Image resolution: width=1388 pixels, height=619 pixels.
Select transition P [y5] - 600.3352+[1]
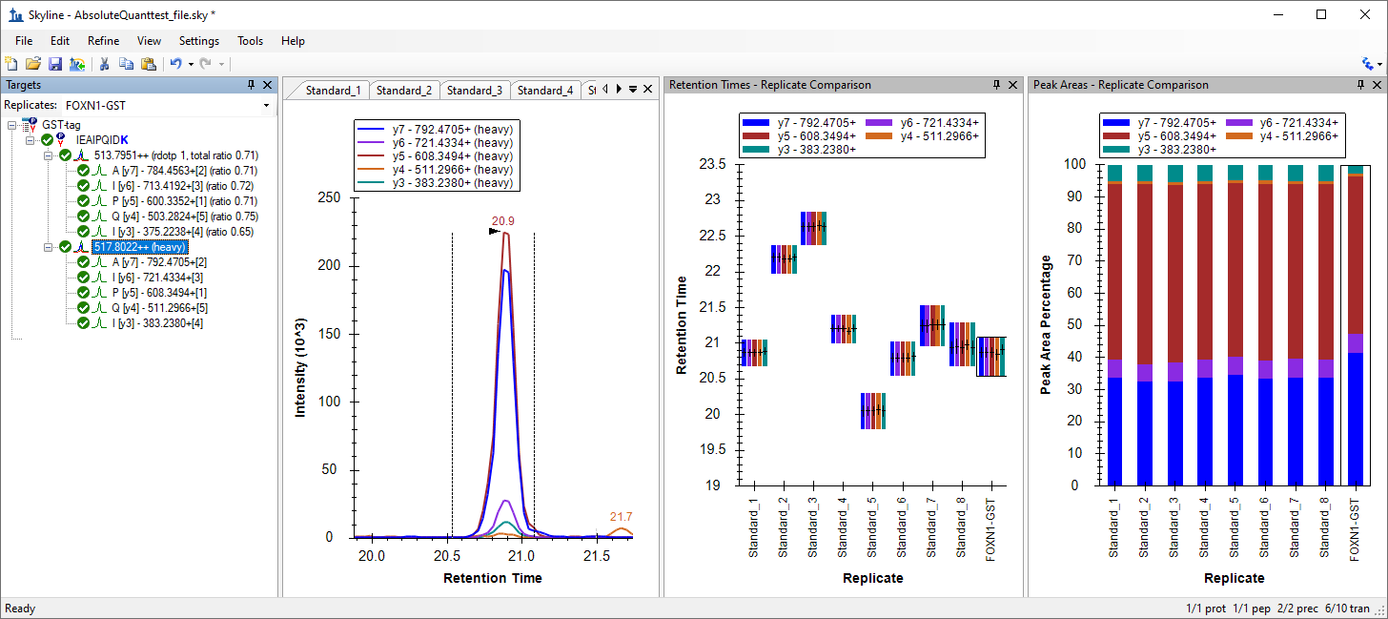185,201
